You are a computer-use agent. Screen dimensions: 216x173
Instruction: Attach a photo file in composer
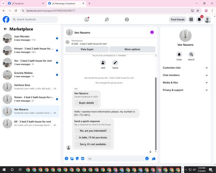[72, 159]
